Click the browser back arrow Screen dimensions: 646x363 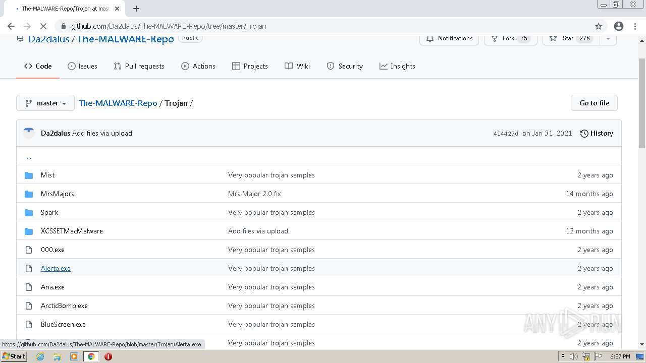click(x=11, y=26)
